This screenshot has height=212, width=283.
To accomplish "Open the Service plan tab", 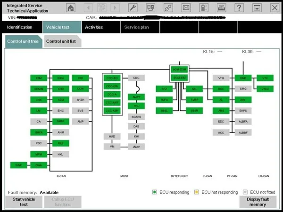I will click(x=140, y=27).
